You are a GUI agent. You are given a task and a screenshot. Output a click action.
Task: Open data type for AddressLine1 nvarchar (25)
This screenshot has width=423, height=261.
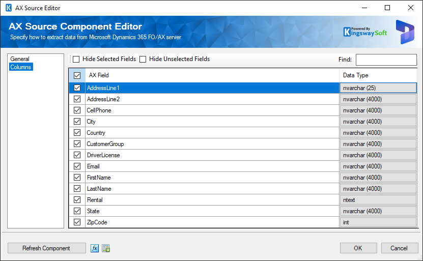coord(378,88)
